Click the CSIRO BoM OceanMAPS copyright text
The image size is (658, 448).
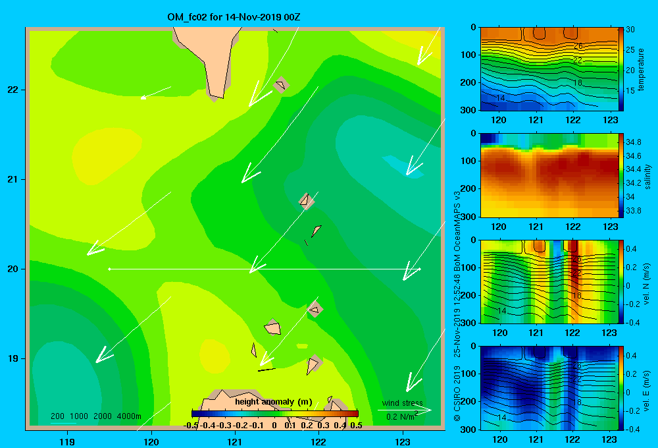point(457,306)
